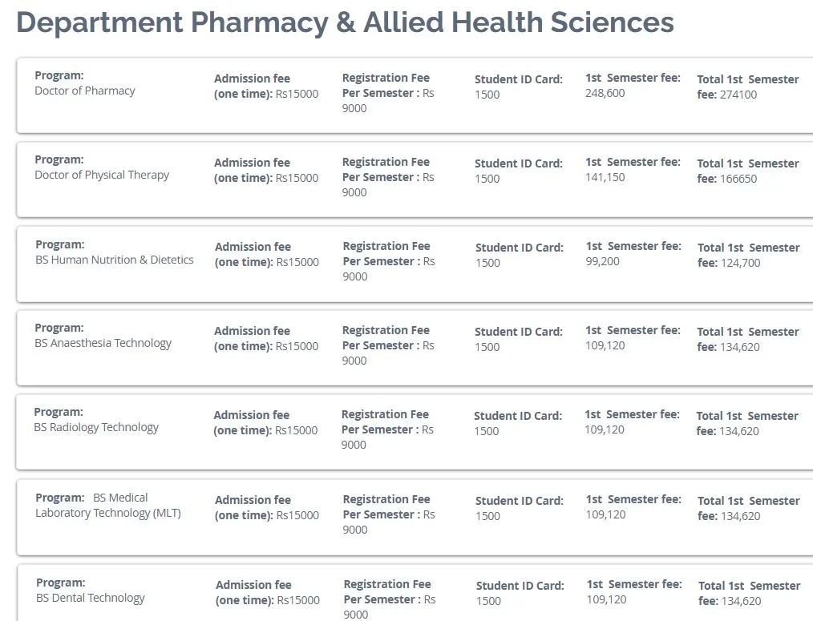The height and width of the screenshot is (621, 813).
Task: Click the 1st Semester fee label in Dental Technology row
Action: 634,584
